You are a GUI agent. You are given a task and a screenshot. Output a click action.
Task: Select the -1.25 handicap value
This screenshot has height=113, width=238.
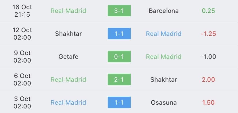pyautogui.click(x=208, y=34)
